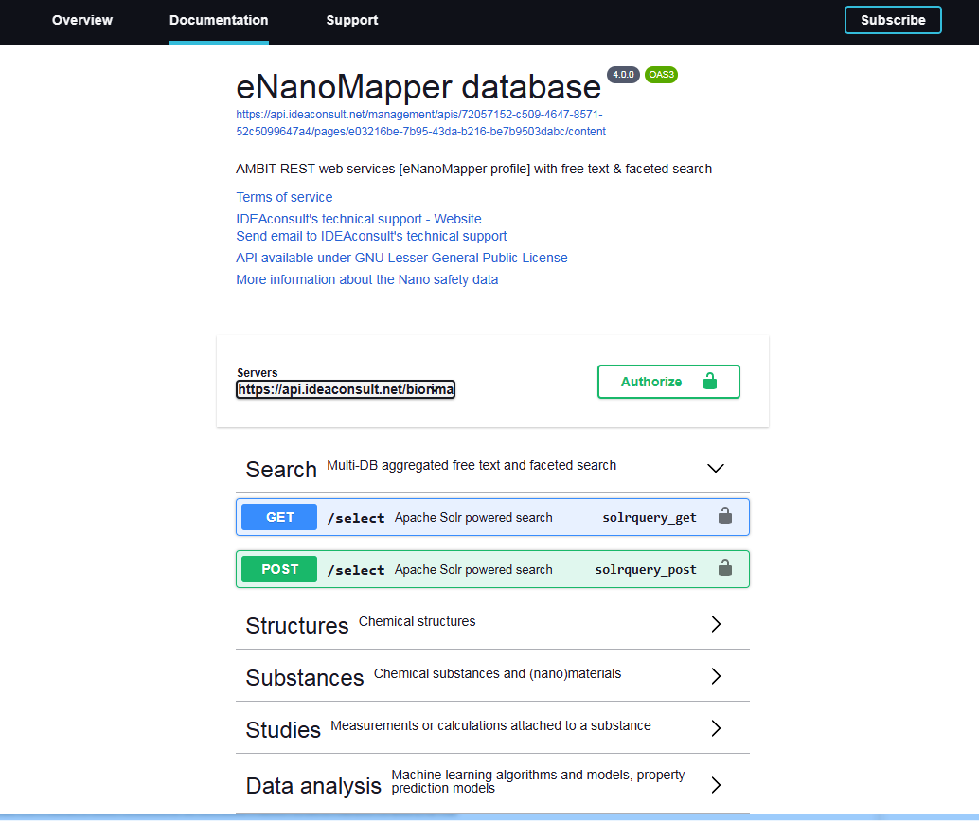This screenshot has height=821, width=979.
Task: Click the lock icon on POST /select
Action: coord(724,568)
